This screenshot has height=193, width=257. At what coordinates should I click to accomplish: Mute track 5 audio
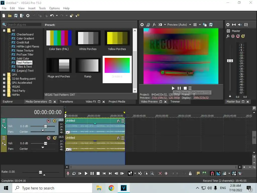(49, 121)
